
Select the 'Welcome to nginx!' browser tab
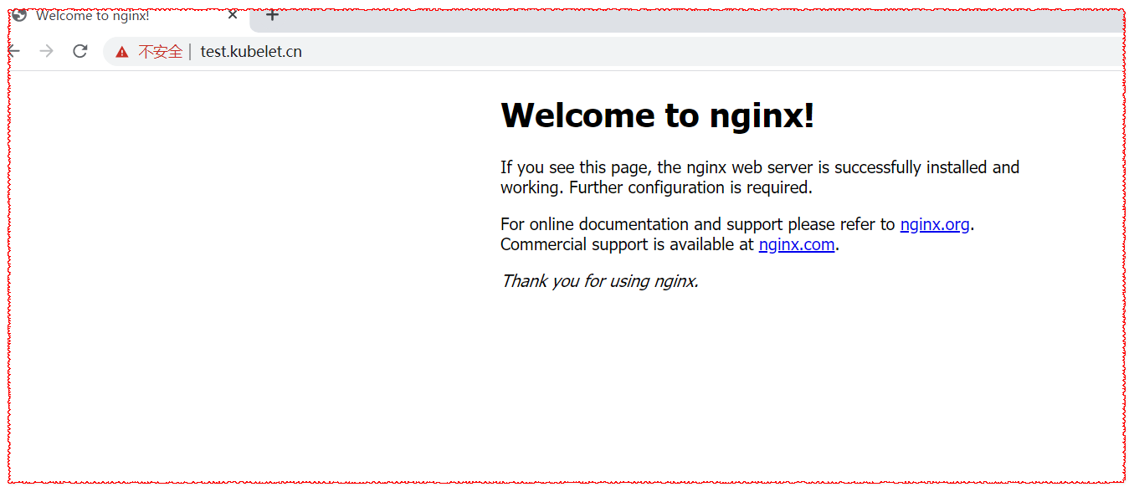[130, 16]
